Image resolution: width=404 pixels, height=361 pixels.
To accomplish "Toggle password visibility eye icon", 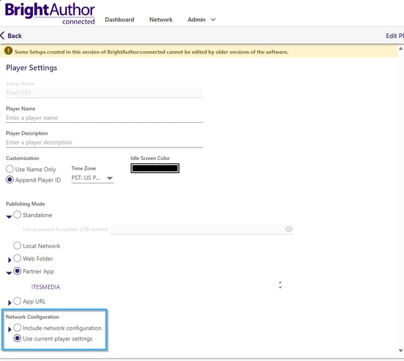I will pyautogui.click(x=288, y=229).
